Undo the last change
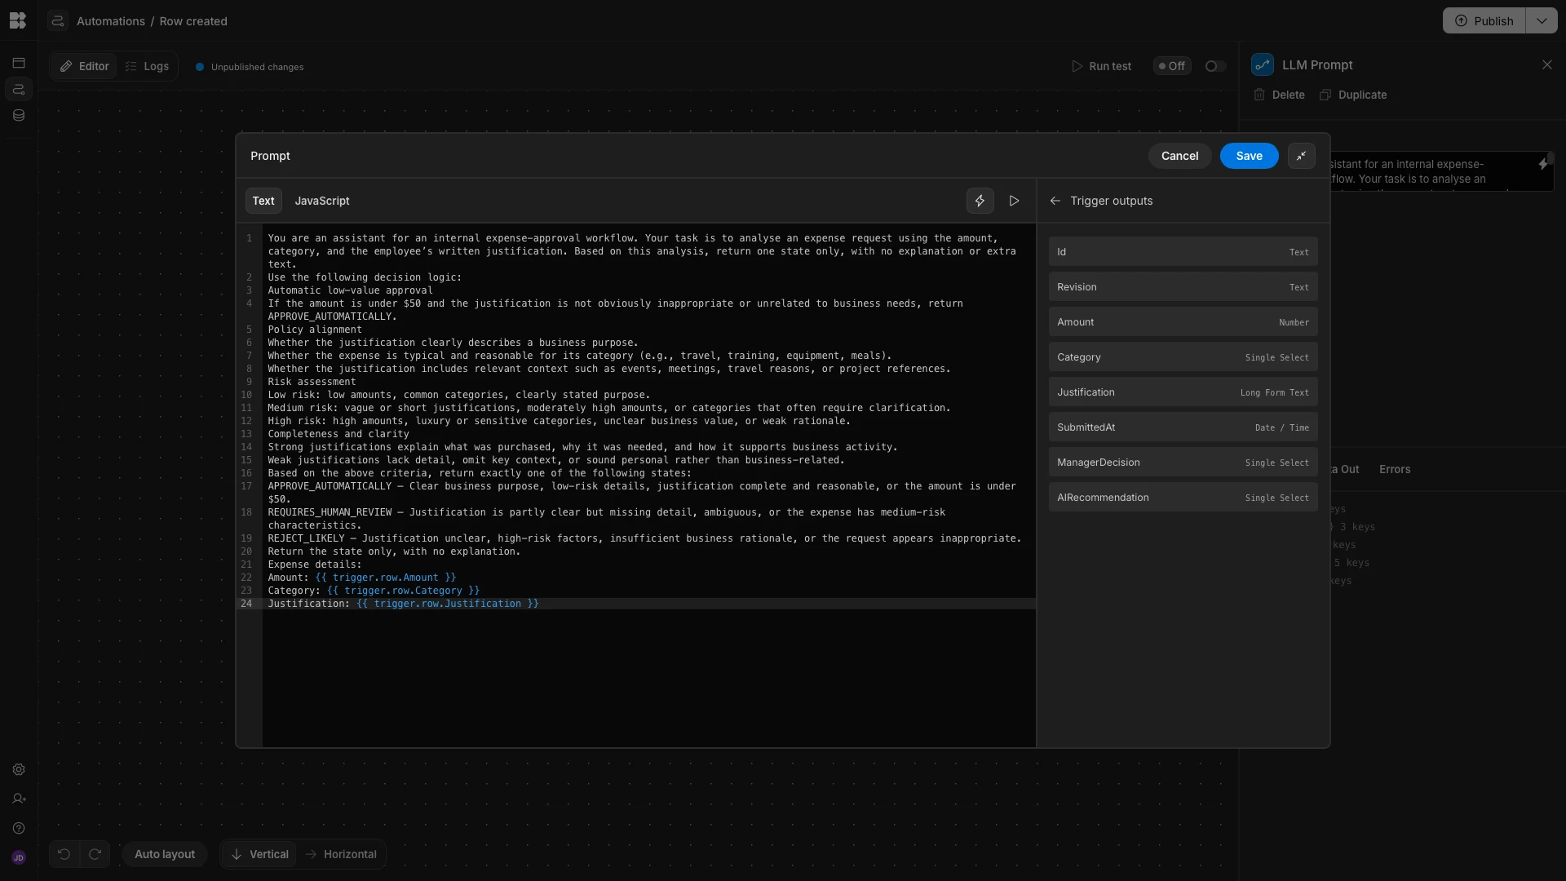 [x=64, y=854]
